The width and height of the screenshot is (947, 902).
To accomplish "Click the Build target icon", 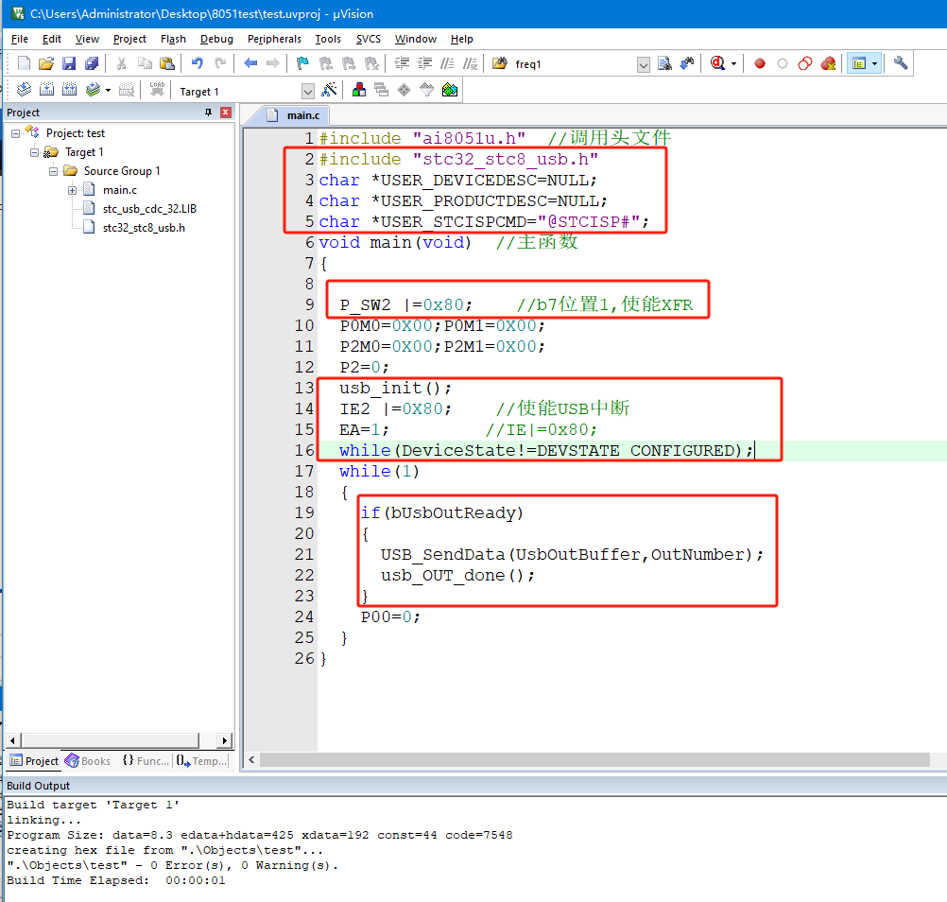I will pyautogui.click(x=46, y=90).
